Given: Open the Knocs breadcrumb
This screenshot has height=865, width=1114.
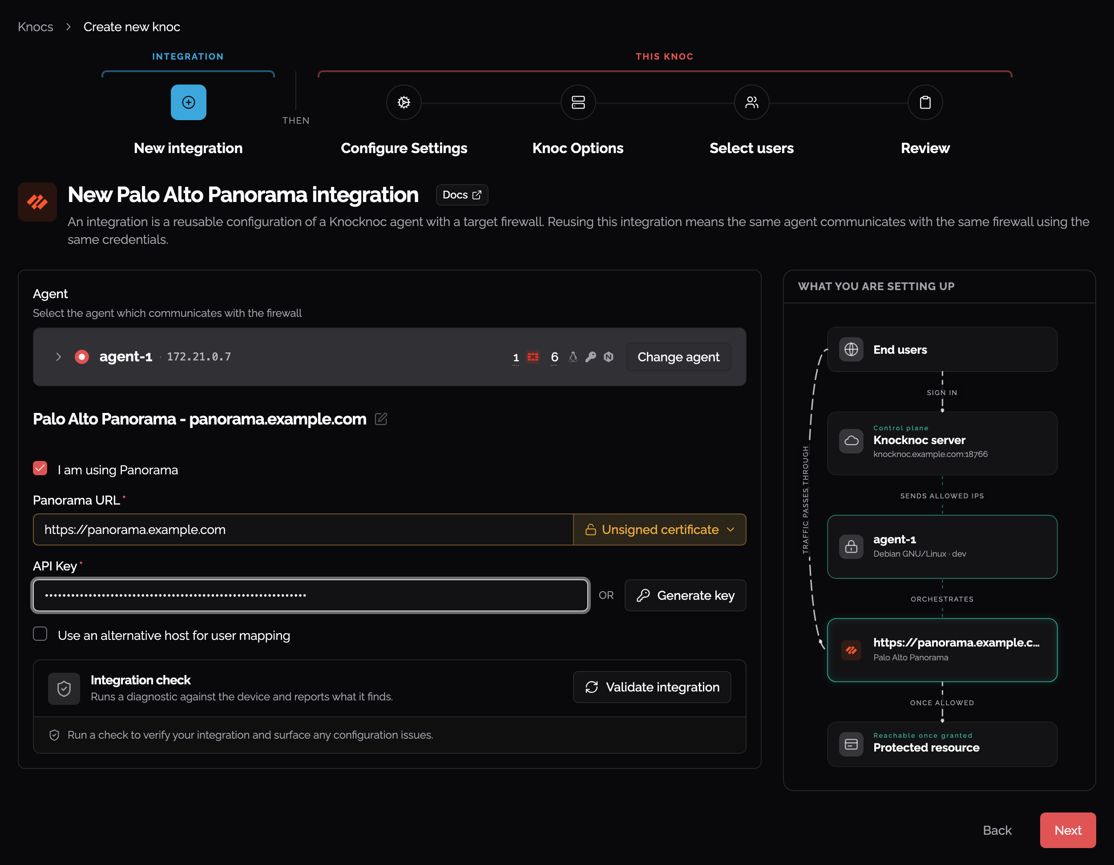Looking at the screenshot, I should [35, 27].
